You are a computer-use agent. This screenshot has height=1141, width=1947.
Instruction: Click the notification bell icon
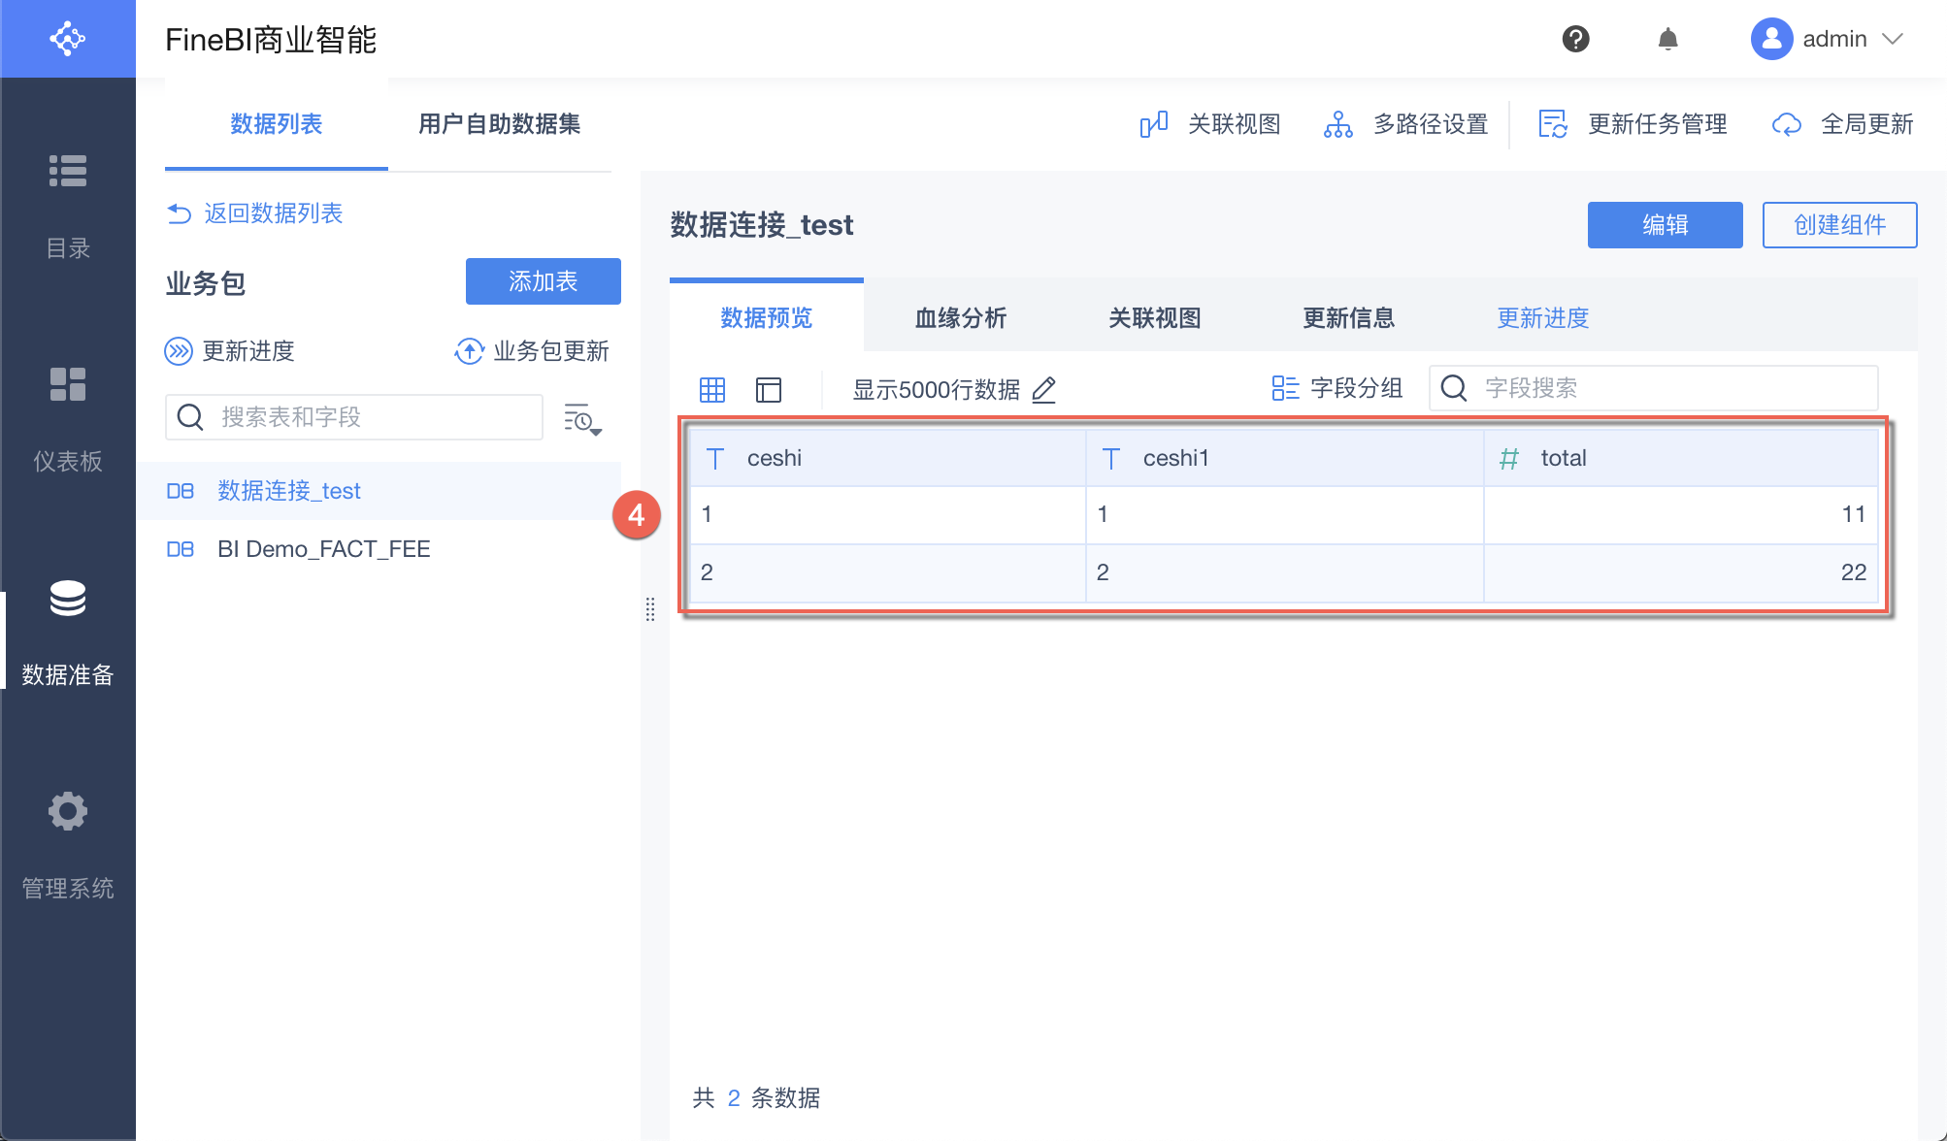click(x=1668, y=39)
